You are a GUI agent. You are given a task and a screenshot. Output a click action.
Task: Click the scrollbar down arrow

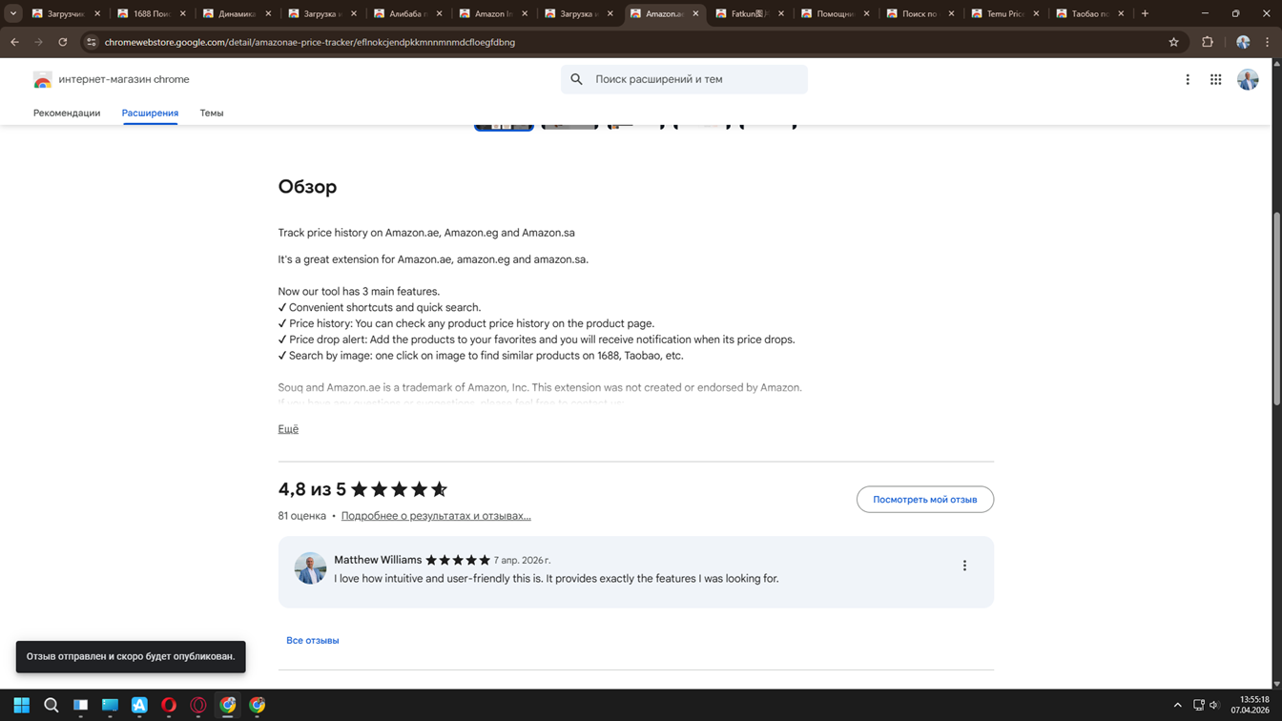[x=1276, y=684]
